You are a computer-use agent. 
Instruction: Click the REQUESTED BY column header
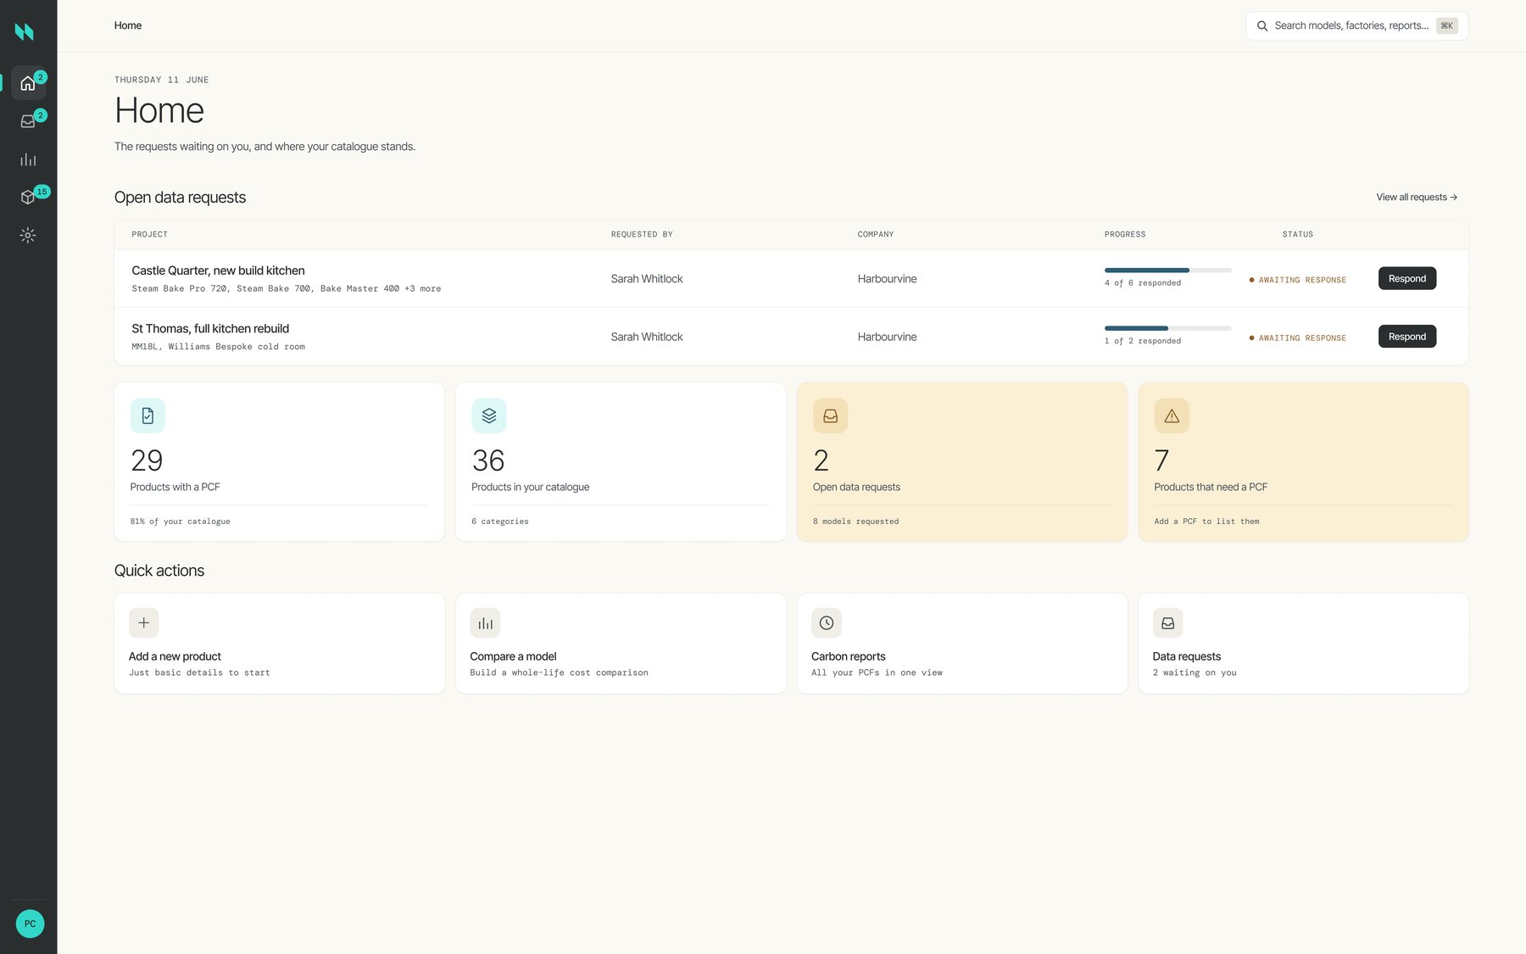pos(642,234)
